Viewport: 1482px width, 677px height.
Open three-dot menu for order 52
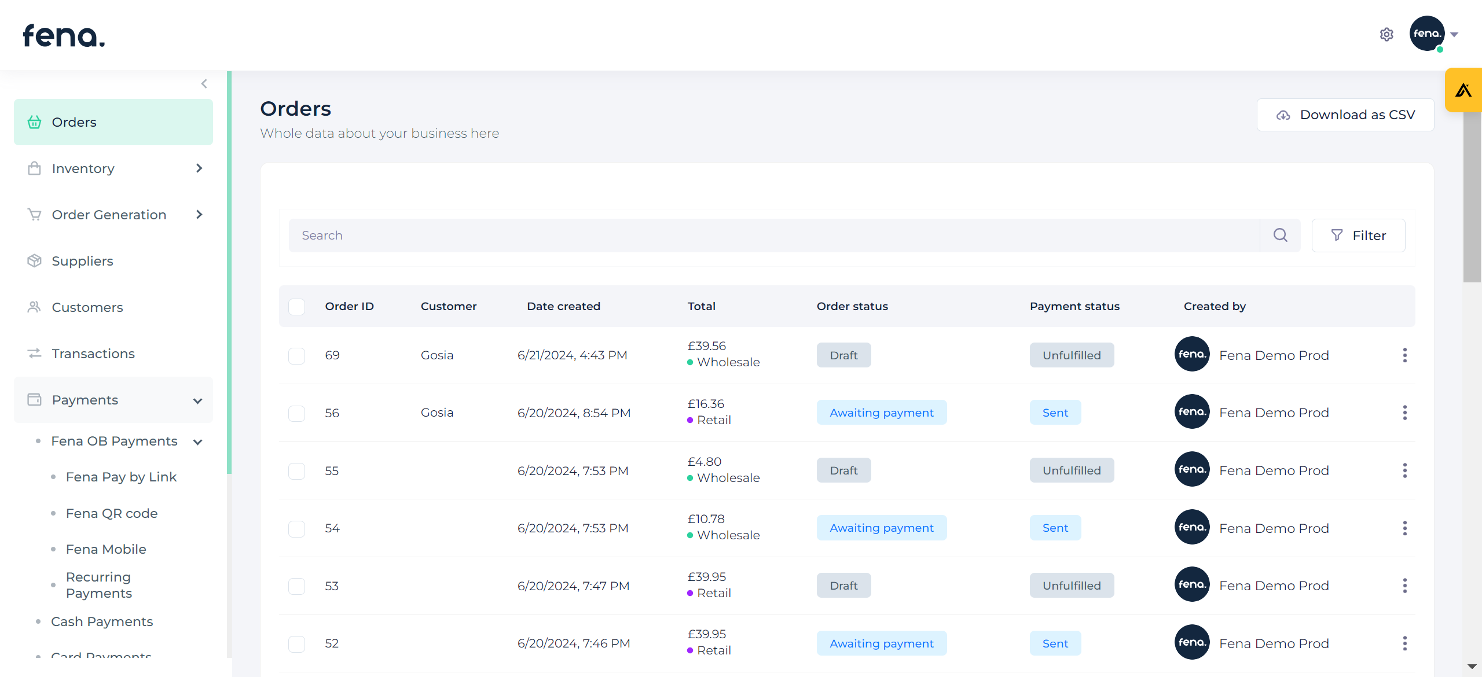(1404, 643)
